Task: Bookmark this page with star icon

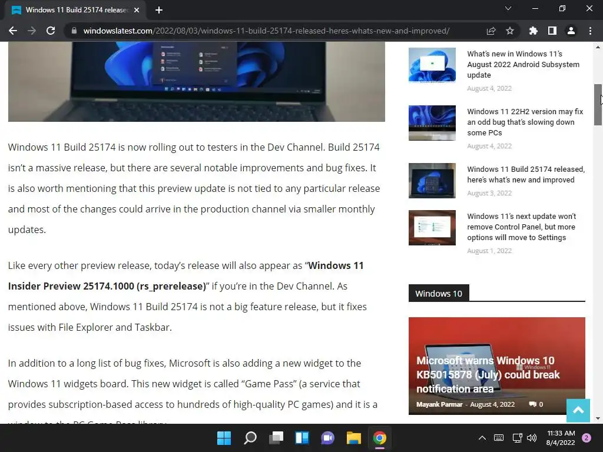Action: pyautogui.click(x=510, y=31)
